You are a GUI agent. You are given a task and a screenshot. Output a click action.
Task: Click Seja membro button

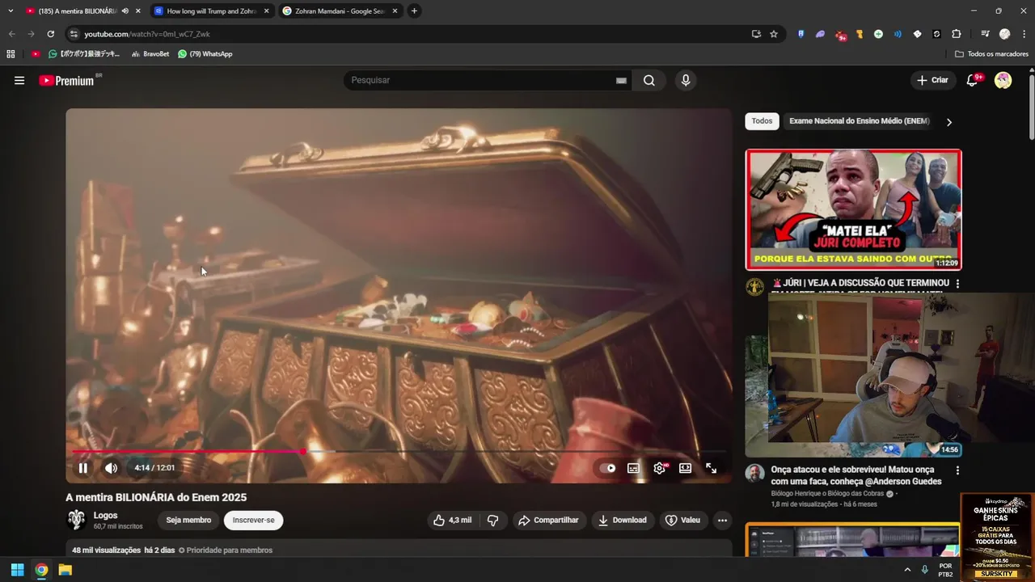[188, 520]
